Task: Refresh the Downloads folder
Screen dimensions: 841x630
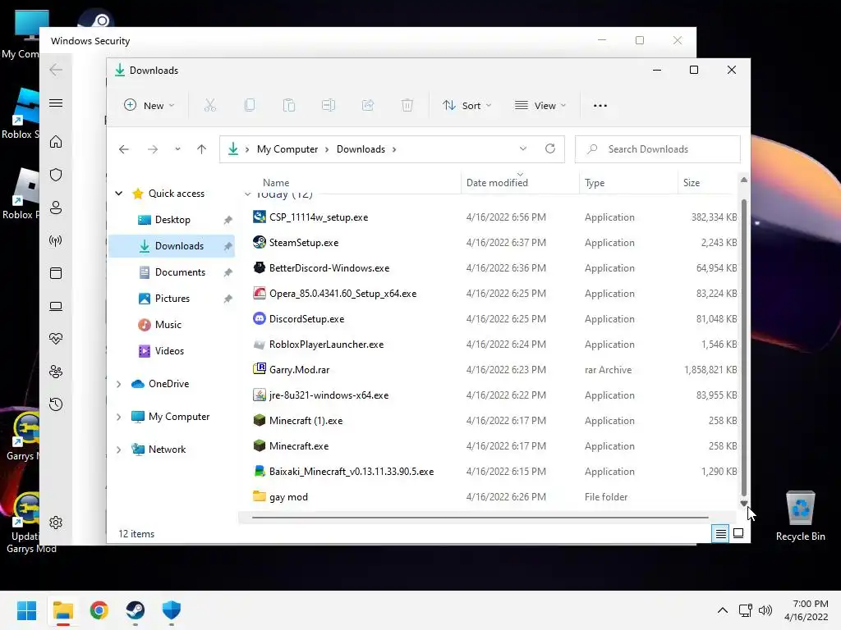Action: click(x=550, y=149)
